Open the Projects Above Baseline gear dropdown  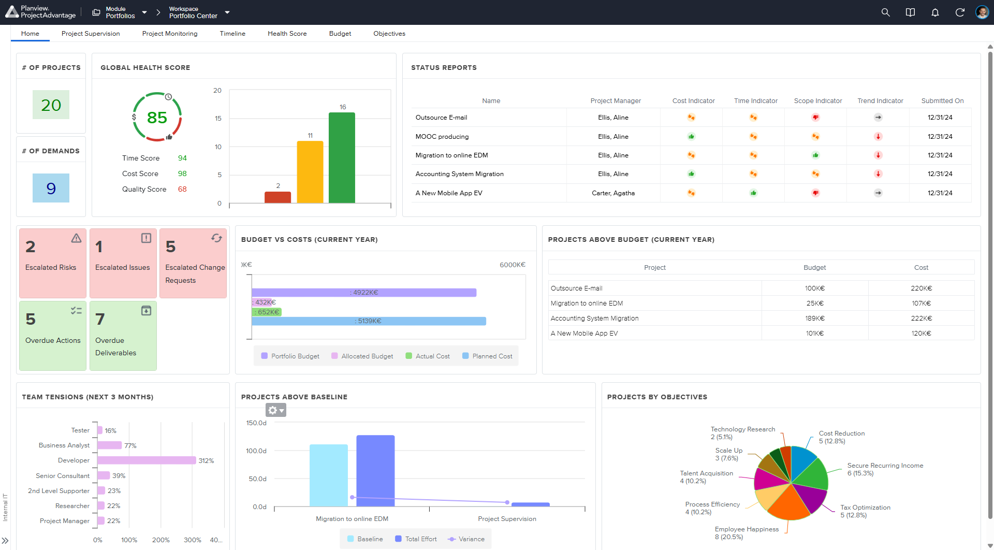(x=276, y=410)
